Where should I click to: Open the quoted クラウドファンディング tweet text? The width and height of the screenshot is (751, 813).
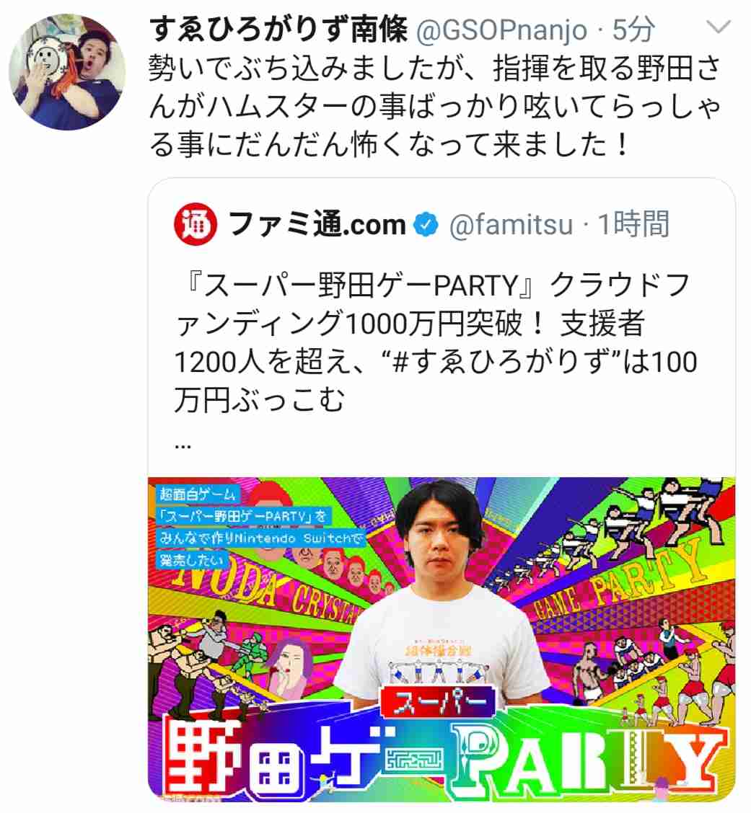point(435,342)
